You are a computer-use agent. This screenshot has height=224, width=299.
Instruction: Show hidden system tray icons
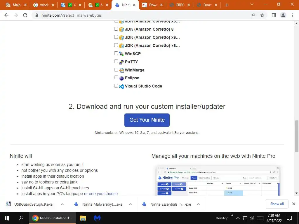coord(238,218)
